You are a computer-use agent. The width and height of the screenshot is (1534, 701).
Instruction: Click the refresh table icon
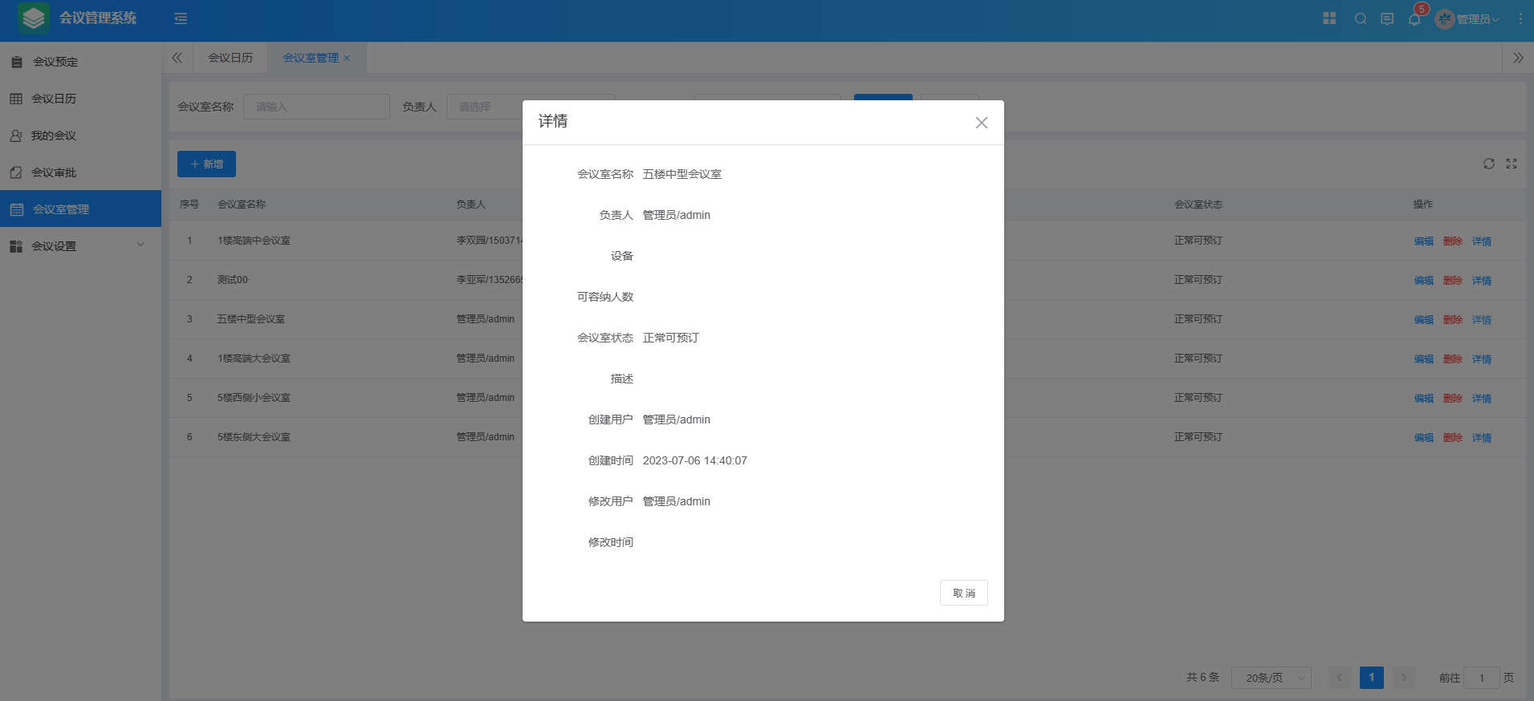pyautogui.click(x=1489, y=164)
